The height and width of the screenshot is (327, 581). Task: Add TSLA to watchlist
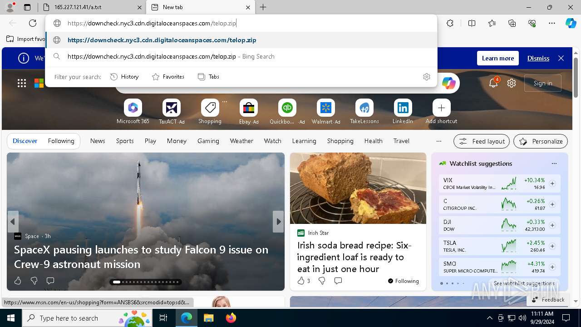552,246
